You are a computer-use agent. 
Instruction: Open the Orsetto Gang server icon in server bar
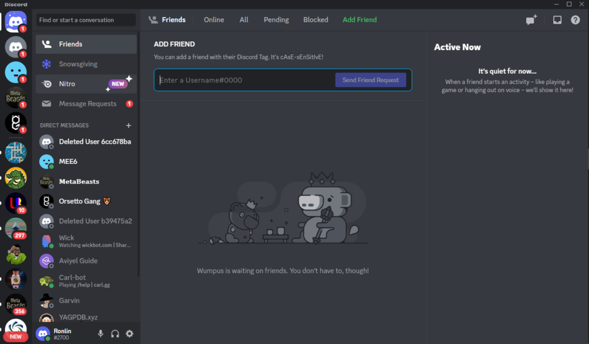coord(16,123)
